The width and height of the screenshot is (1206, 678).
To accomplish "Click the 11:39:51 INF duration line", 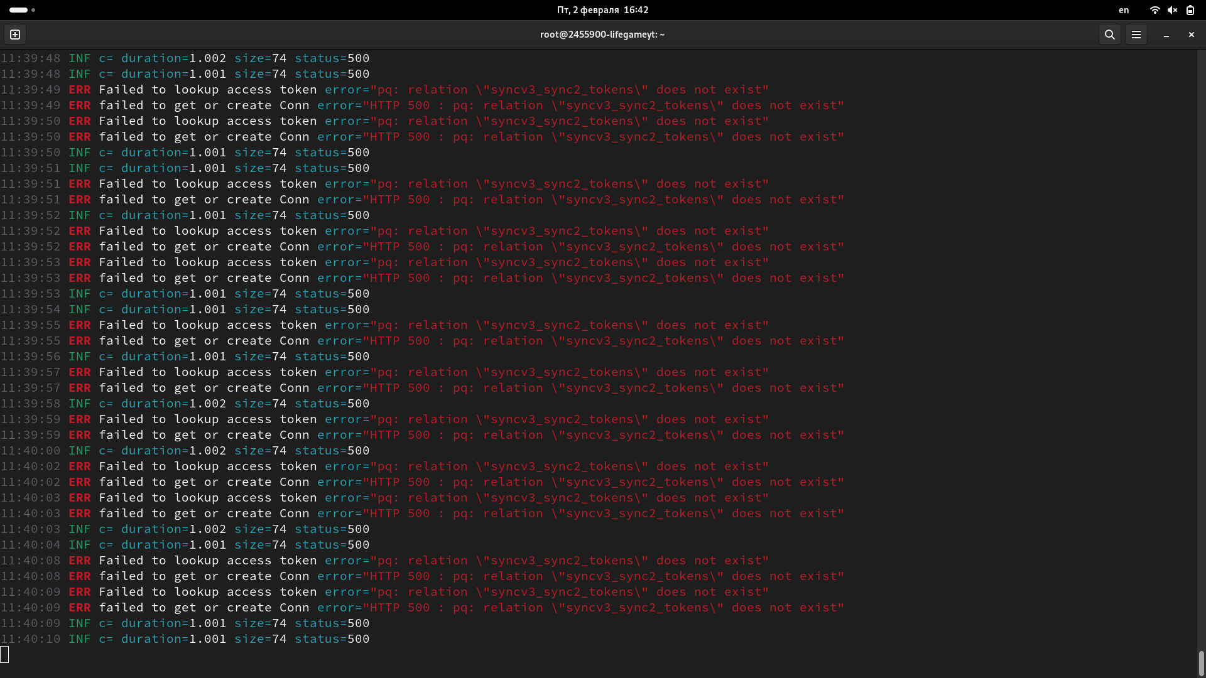I will pos(185,168).
